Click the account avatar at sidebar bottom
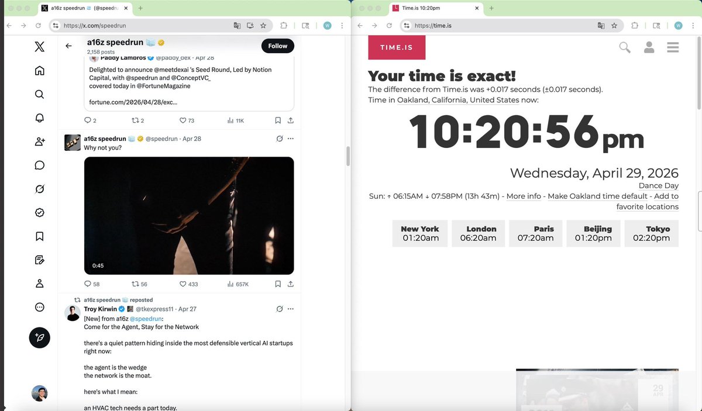This screenshot has width=702, height=411. 39,393
